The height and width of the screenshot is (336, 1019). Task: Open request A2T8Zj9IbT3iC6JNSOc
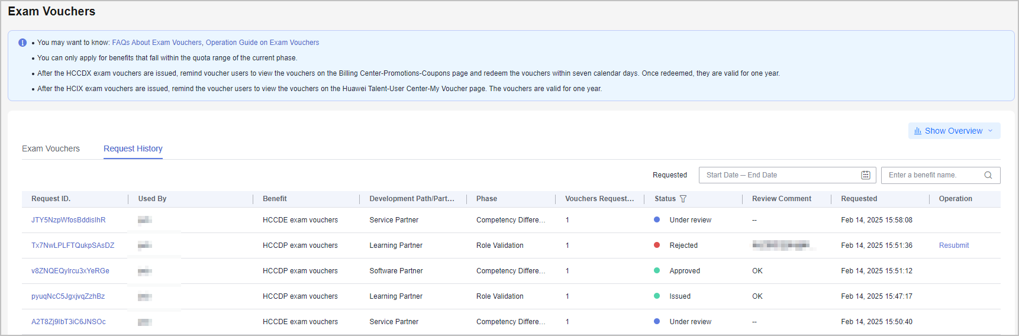point(69,322)
